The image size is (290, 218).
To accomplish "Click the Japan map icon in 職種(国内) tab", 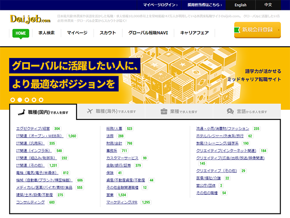I will [22, 112].
